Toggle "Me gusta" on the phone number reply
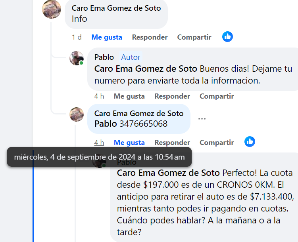Screen dimensions: 298x242 tap(129, 143)
